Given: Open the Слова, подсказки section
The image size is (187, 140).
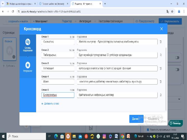Looking at the screenshot, I should (x=28, y=45).
